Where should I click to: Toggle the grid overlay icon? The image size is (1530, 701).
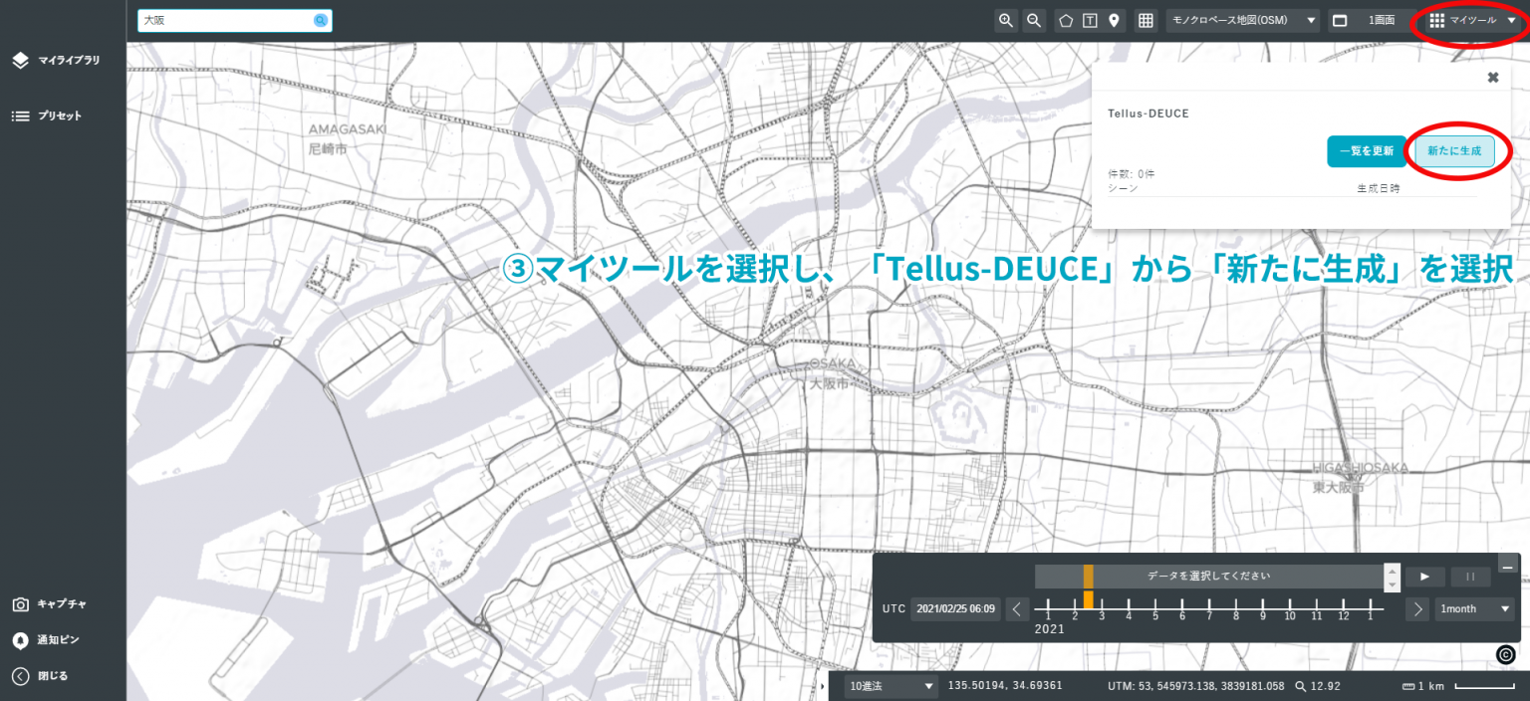(x=1146, y=21)
